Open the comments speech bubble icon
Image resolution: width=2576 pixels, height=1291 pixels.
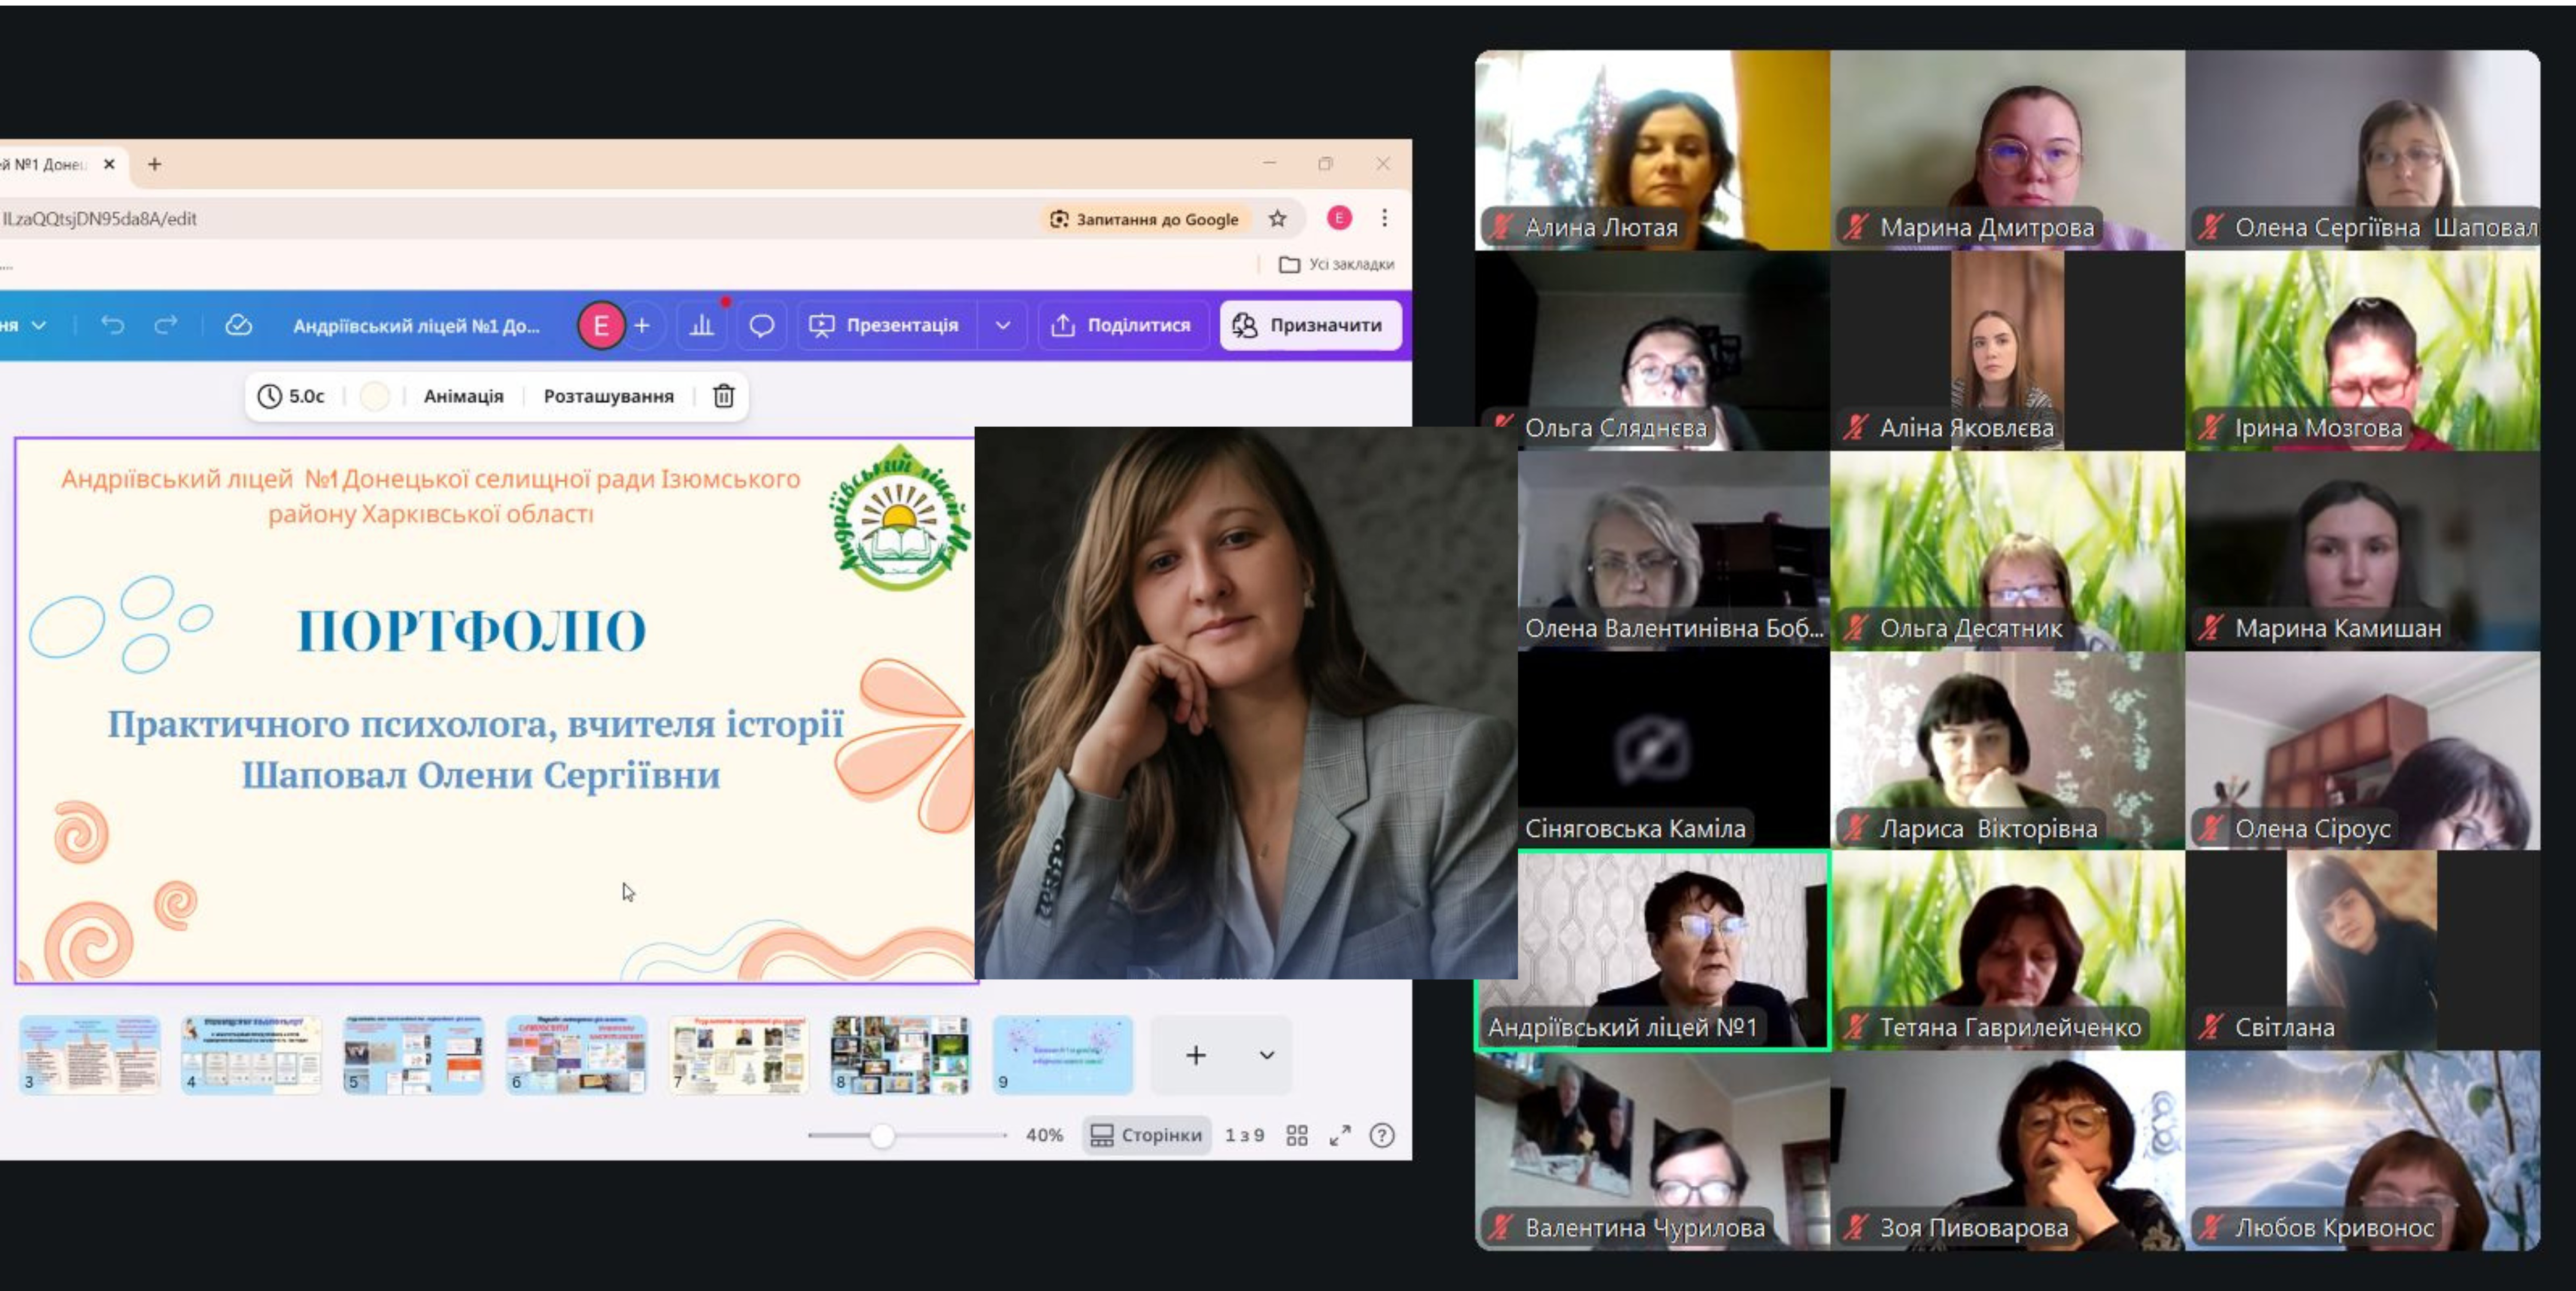[x=761, y=325]
